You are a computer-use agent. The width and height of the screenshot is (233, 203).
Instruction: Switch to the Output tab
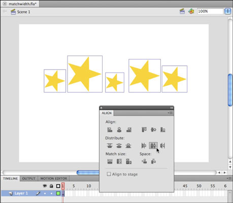[x=29, y=179]
